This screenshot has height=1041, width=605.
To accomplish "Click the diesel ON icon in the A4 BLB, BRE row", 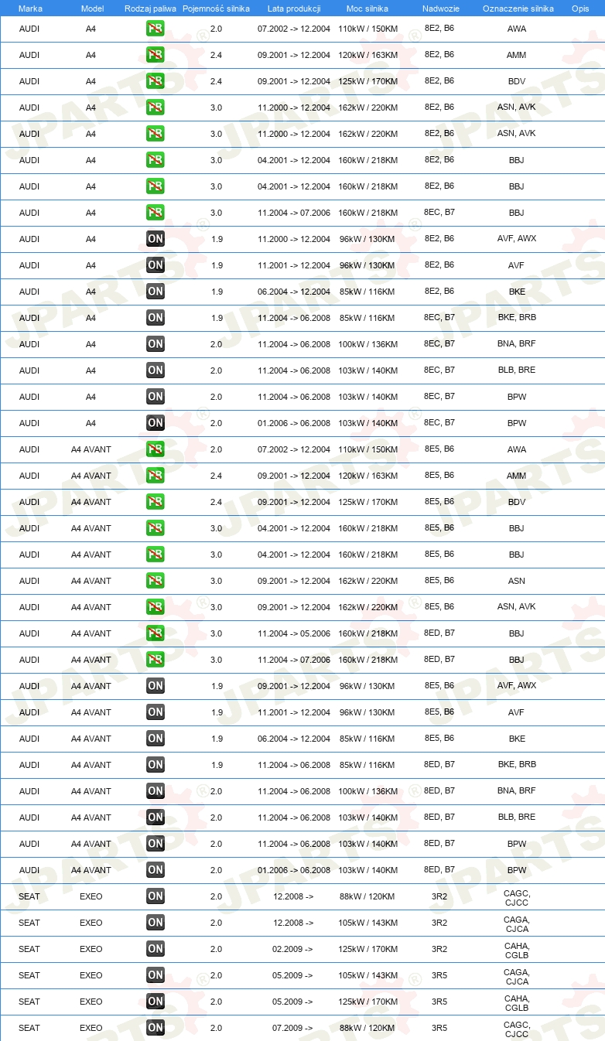I will coord(155,370).
